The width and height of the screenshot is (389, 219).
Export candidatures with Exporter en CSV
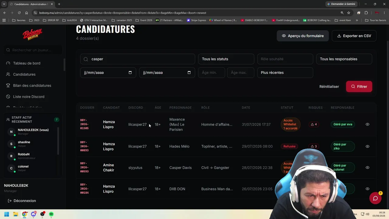354,36
